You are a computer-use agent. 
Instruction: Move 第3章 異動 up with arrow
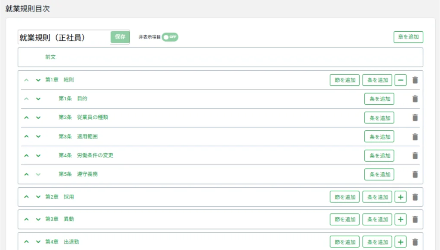(x=26, y=219)
